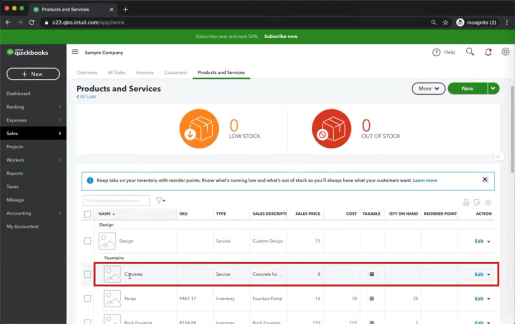
Task: Check the Design row checkbox
Action: (x=88, y=241)
